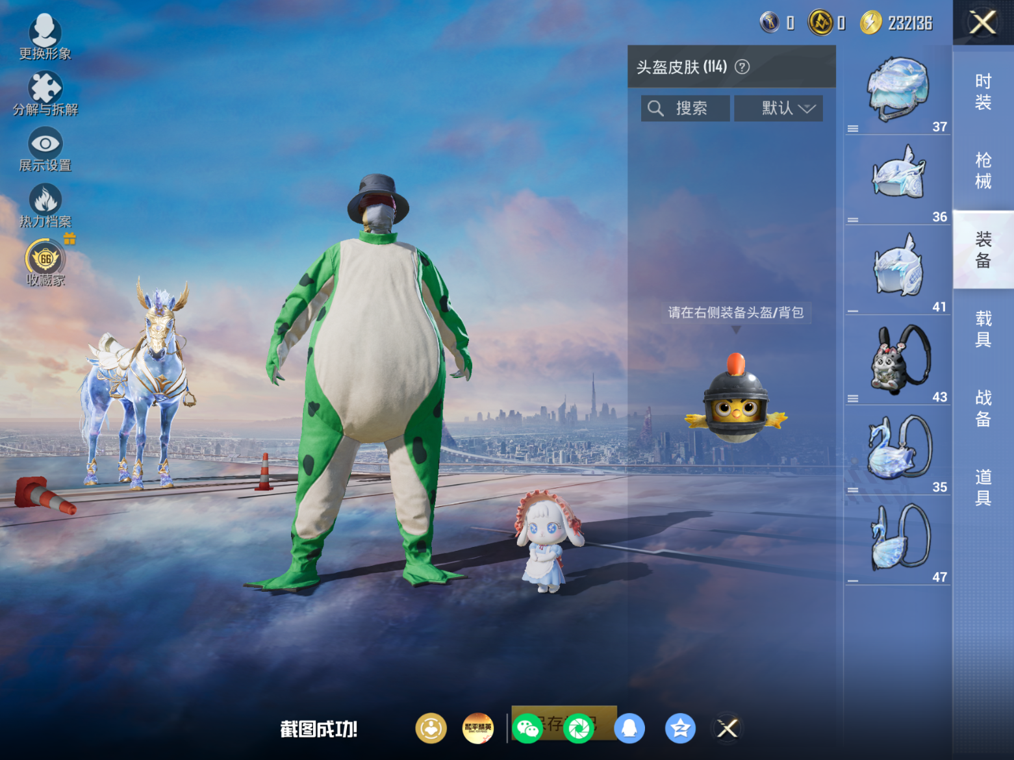Screen dimensions: 1014x760
Task: Switch to the 时装 tab
Action: pyautogui.click(x=983, y=92)
